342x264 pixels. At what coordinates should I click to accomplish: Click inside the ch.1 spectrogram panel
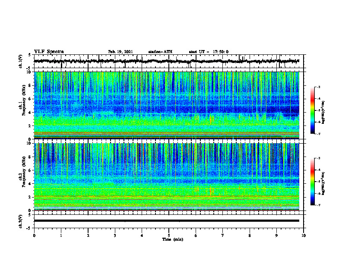(x=167, y=105)
